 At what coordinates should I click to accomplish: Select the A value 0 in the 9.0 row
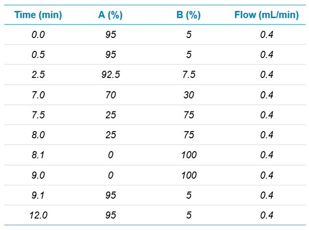[x=110, y=175]
